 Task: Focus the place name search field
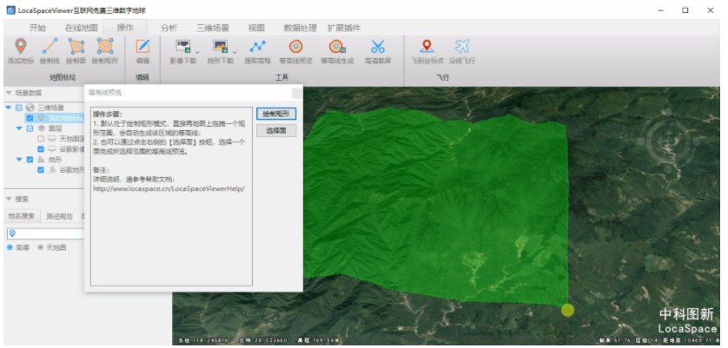[46, 233]
